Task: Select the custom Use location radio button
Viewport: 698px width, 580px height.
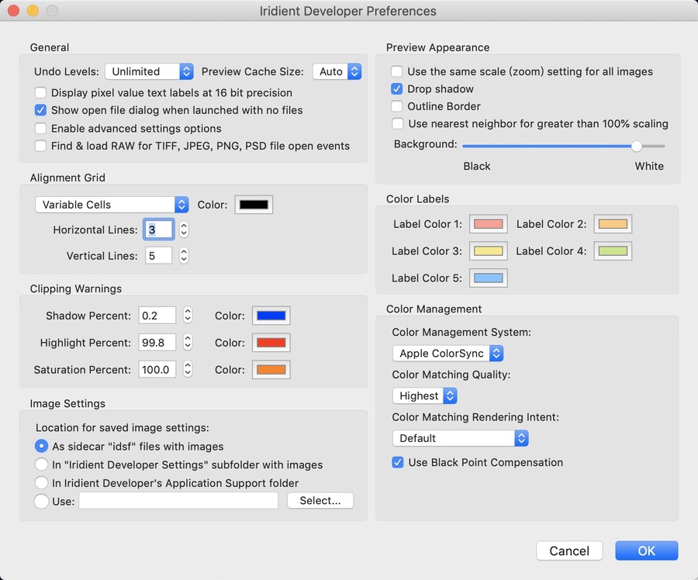Action: coord(41,501)
